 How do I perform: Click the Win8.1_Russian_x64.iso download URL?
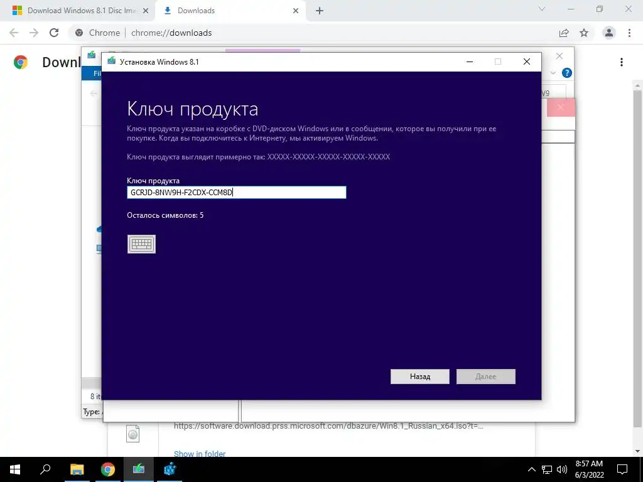coord(328,426)
